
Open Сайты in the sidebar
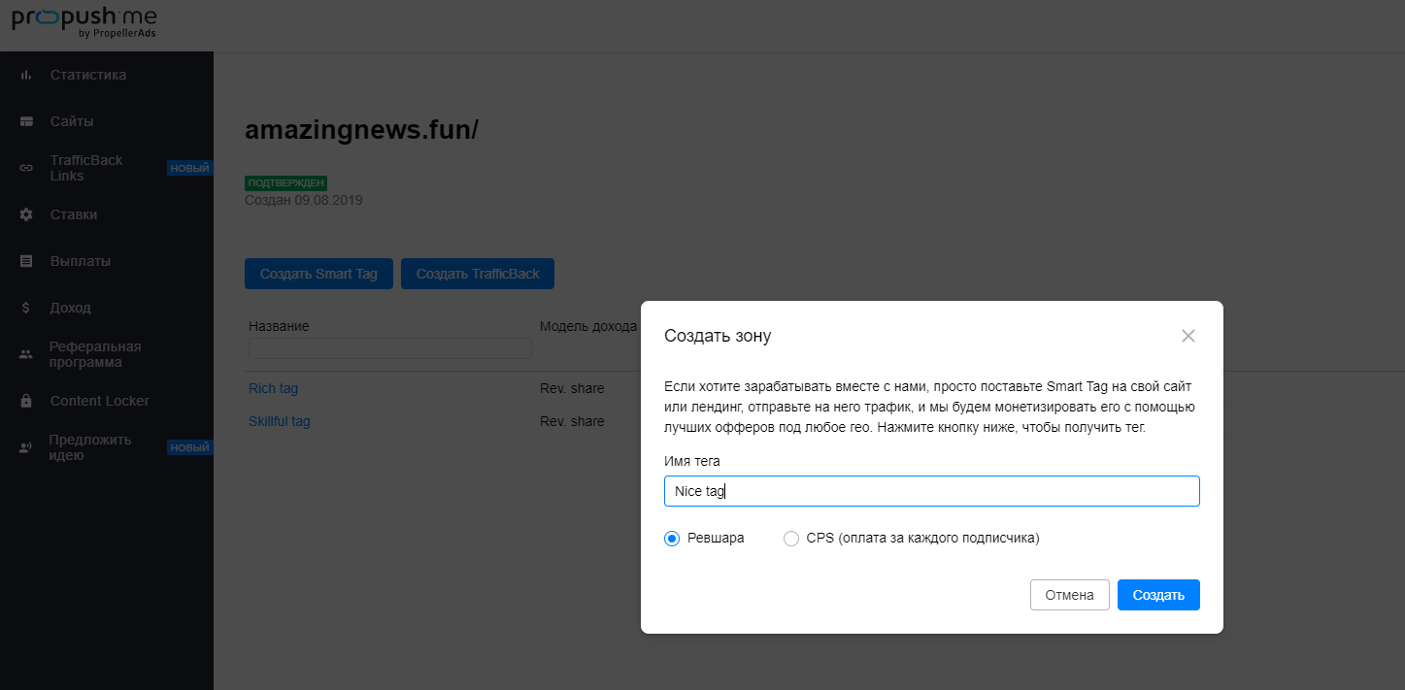[x=72, y=121]
